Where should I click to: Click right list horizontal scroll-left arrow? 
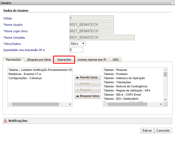tap(105, 104)
